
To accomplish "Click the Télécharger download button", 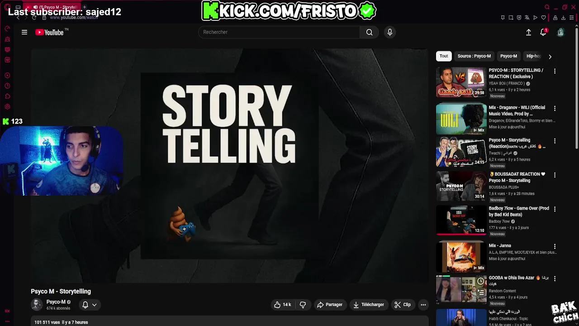I will [369, 305].
